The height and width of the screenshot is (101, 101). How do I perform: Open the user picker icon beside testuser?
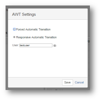(55, 45)
